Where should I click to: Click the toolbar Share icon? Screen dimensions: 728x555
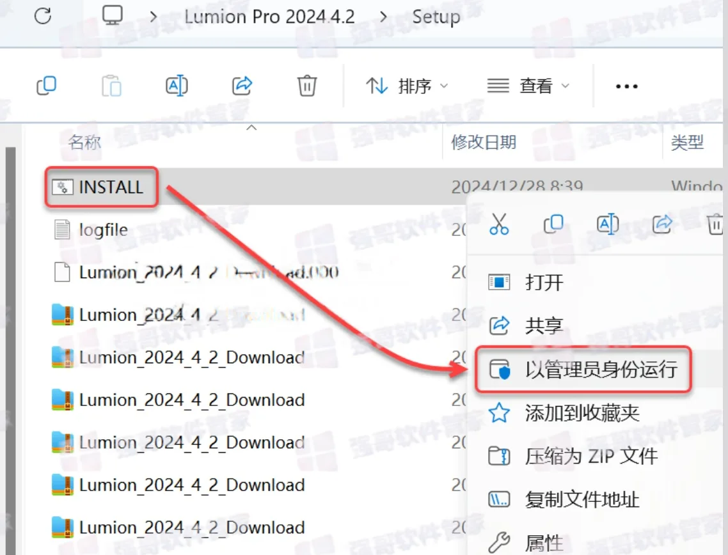[242, 86]
